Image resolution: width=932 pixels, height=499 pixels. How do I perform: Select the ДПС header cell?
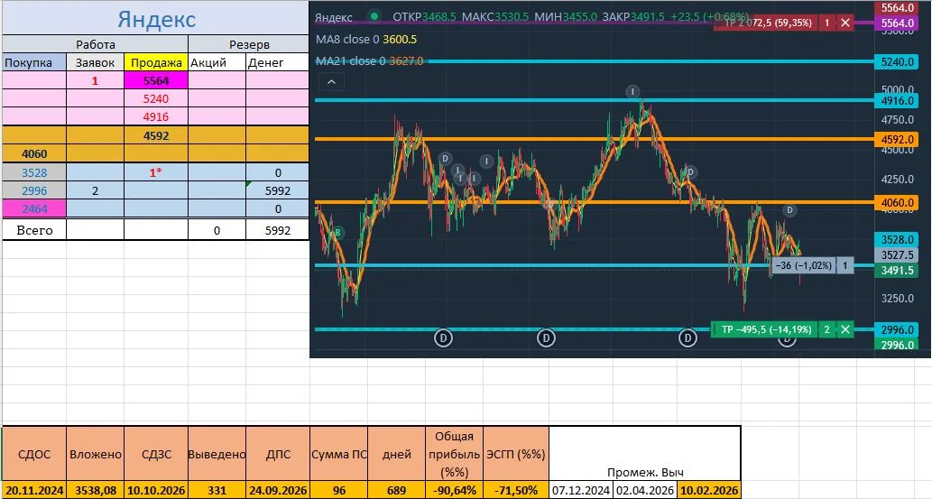tap(278, 454)
